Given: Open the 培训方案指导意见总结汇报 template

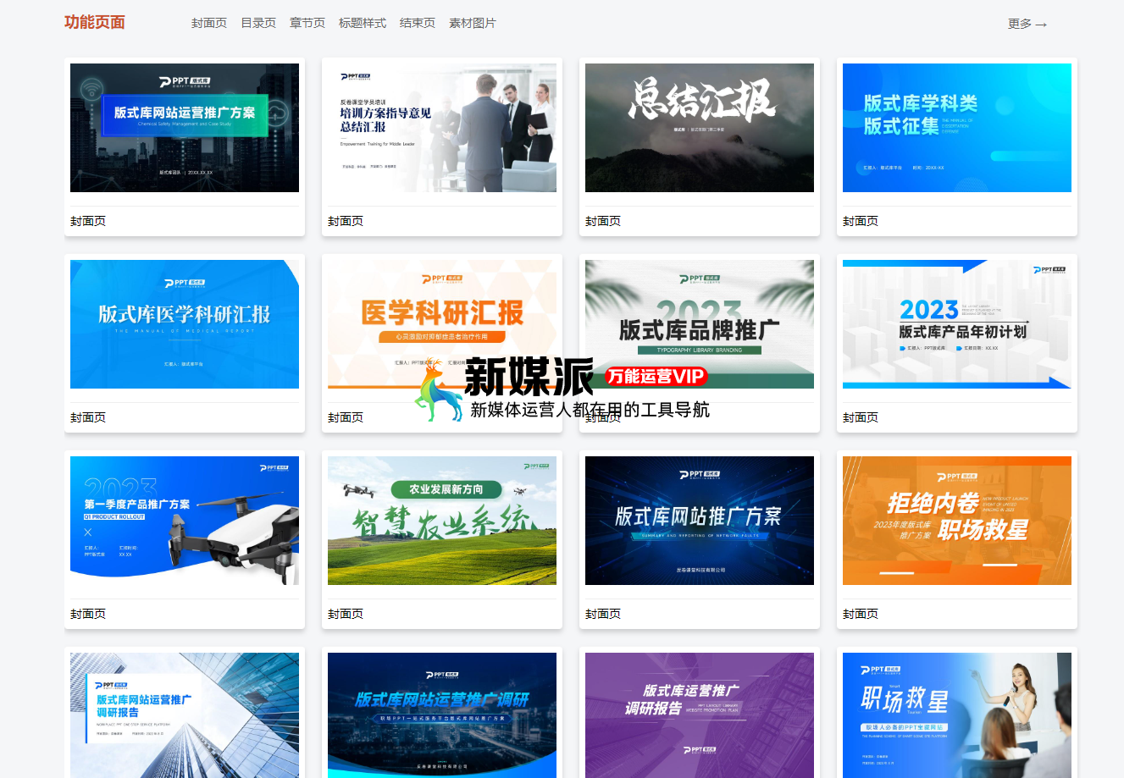Looking at the screenshot, I should point(442,128).
